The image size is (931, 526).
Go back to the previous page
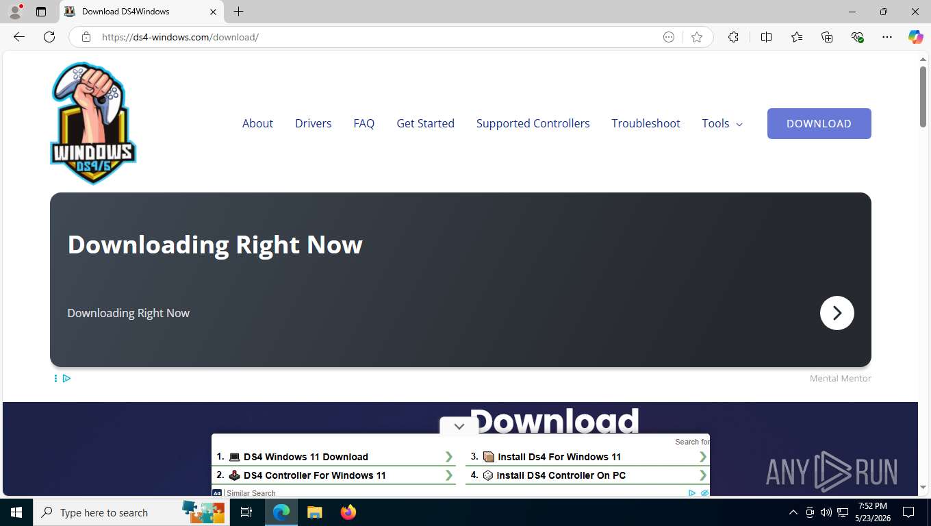click(19, 37)
